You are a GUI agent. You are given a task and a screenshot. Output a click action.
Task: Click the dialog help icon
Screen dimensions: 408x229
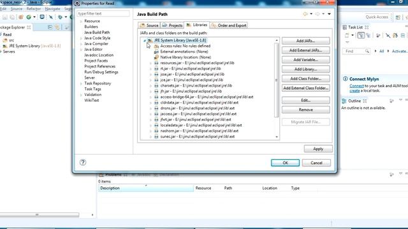tap(83, 163)
